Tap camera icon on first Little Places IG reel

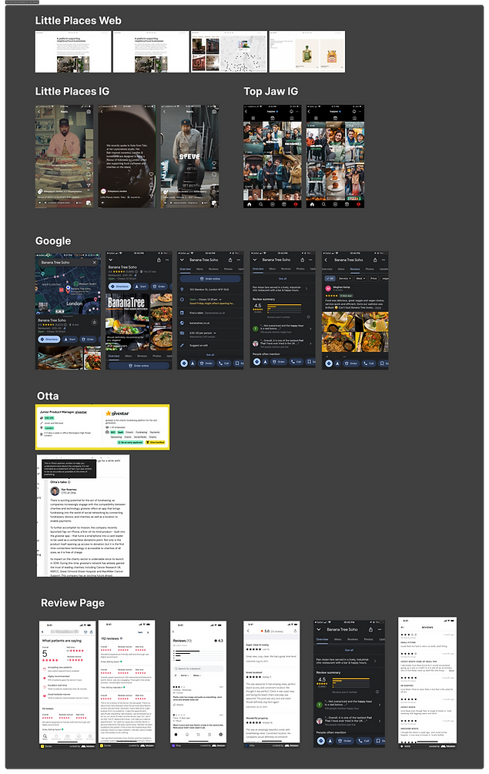tap(89, 112)
